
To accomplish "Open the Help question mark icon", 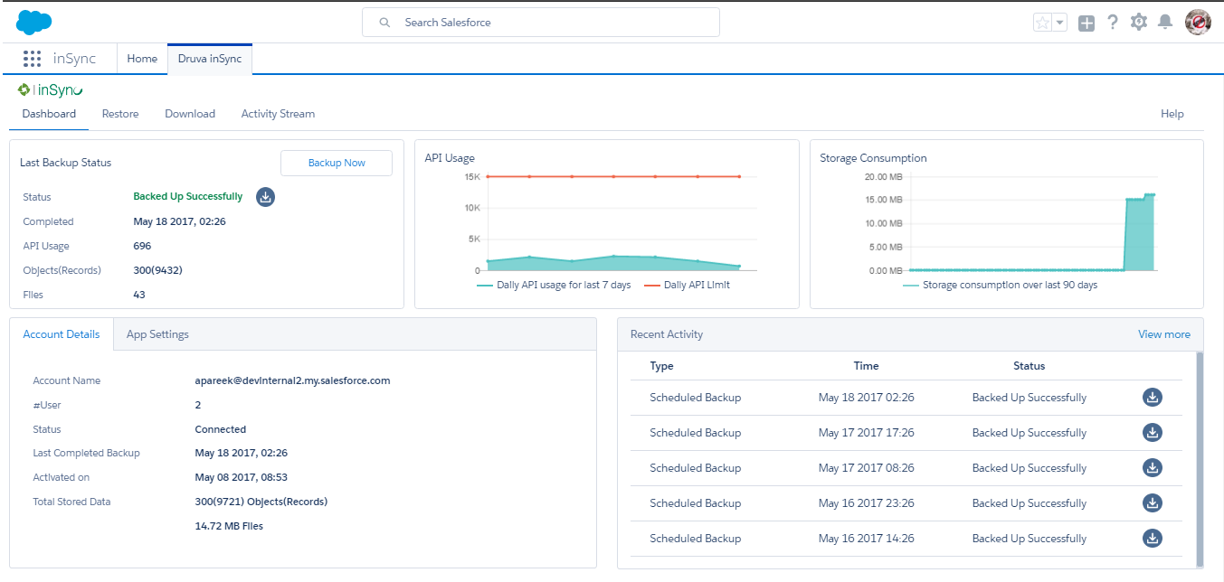I will tap(1113, 23).
